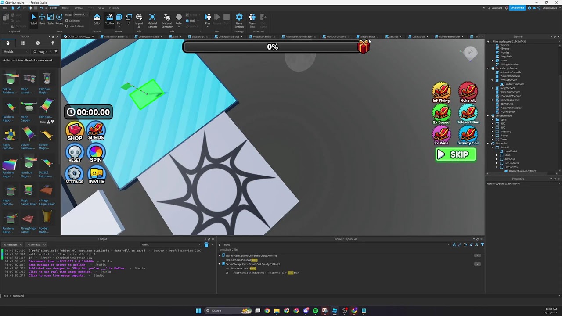The width and height of the screenshot is (562, 316).
Task: Open the AVATAR ribbon tab
Action: tap(79, 8)
